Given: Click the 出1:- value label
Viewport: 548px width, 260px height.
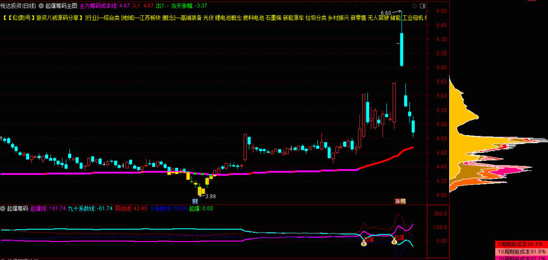Looking at the screenshot, I should pyautogui.click(x=162, y=6).
